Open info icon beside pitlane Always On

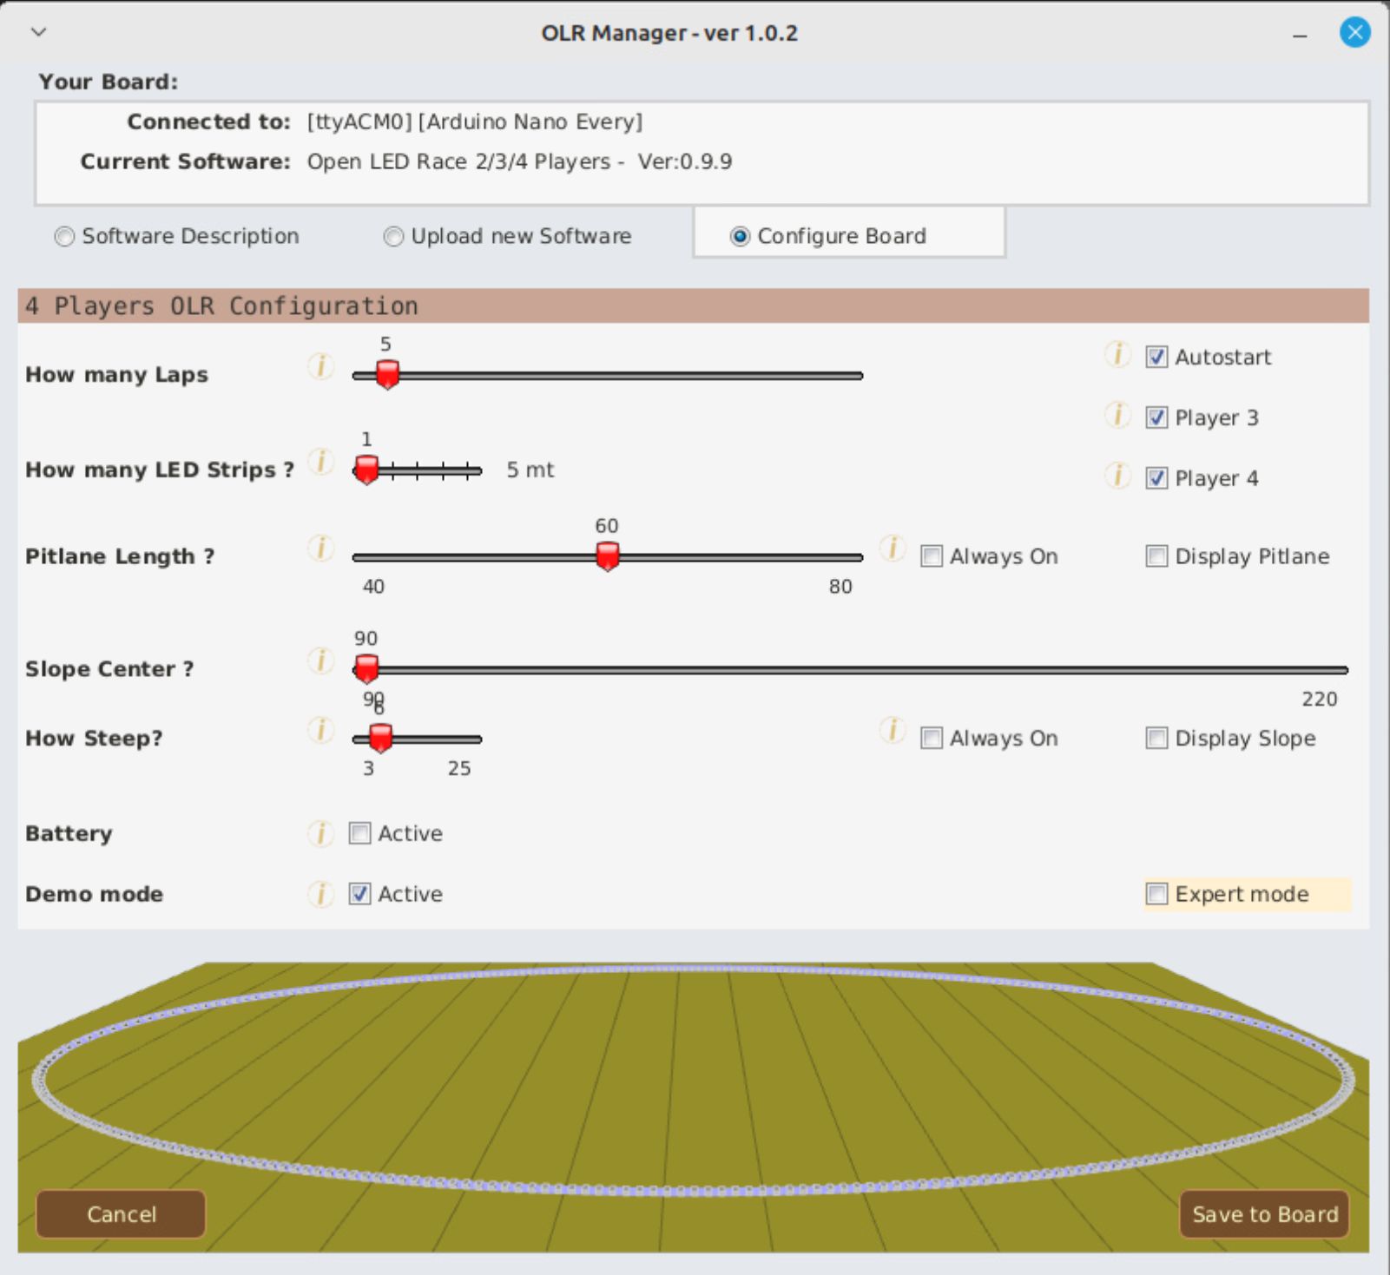pyautogui.click(x=892, y=549)
